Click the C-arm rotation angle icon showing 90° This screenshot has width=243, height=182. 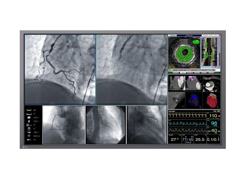[29, 110]
